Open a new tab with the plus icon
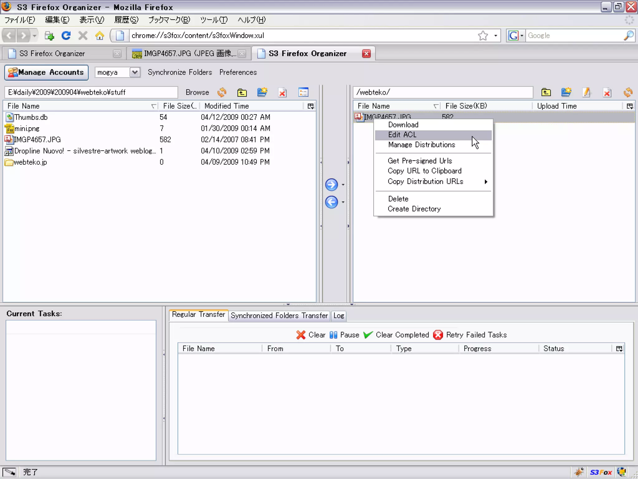 pyautogui.click(x=49, y=36)
